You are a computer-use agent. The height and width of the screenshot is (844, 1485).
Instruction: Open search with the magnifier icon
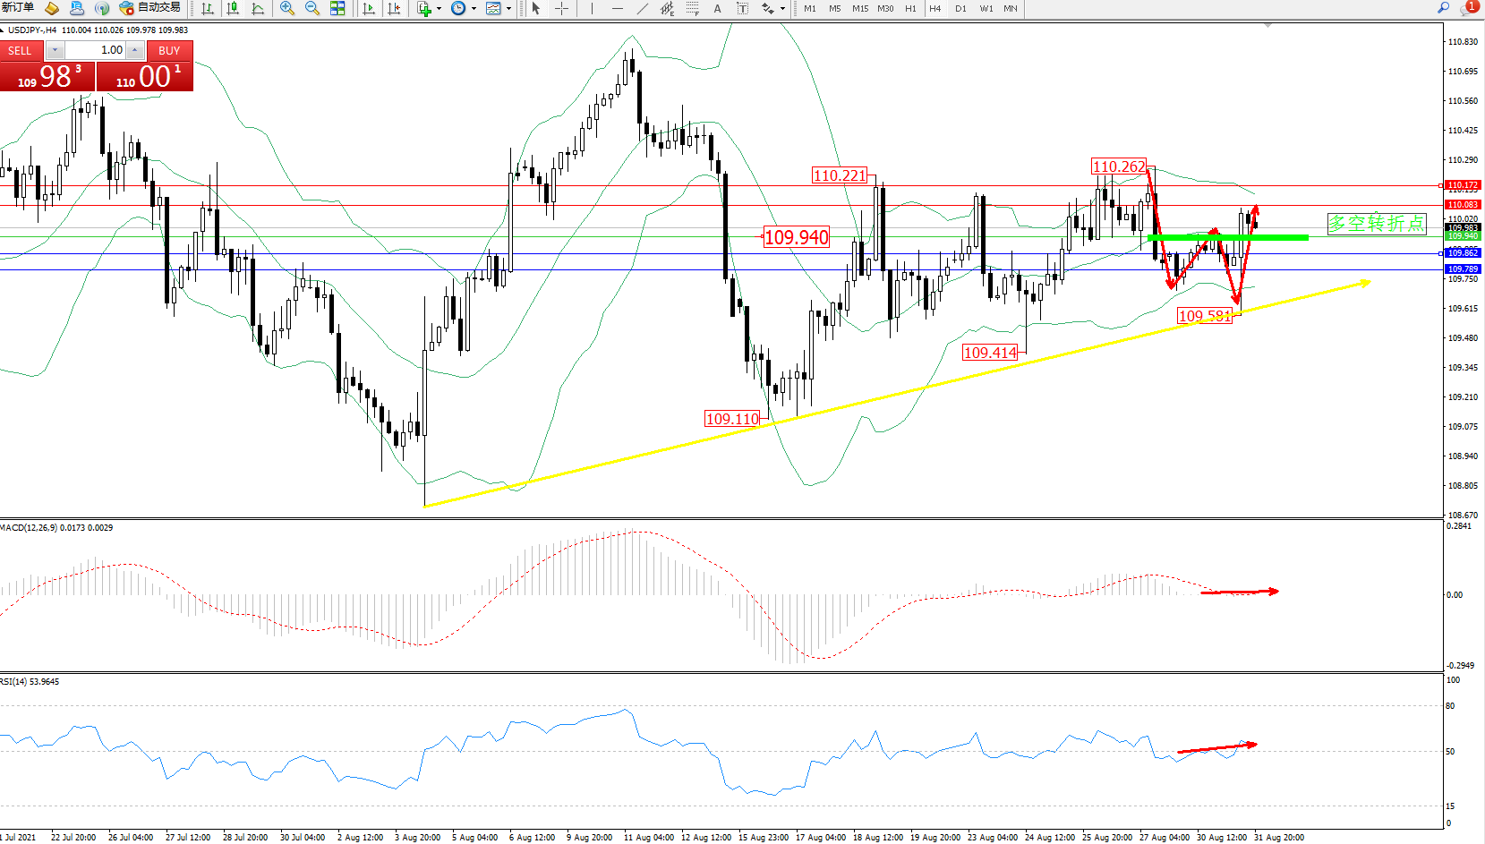coord(1443,8)
